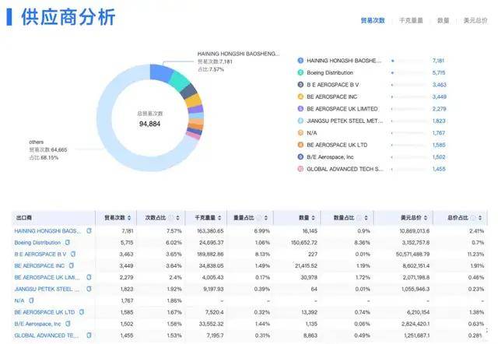The width and height of the screenshot is (498, 344).
Task: Click legend marker for B/E Aerospace, Inc
Action: 300,157
